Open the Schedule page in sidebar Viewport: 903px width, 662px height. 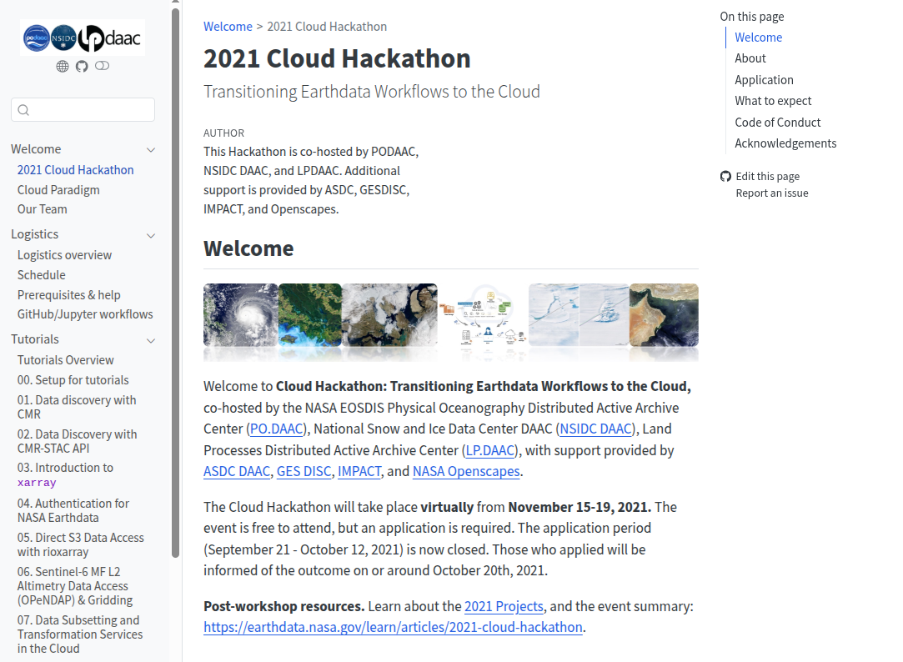41,275
